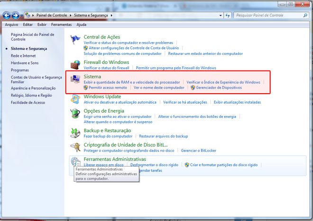Click the Central de Ações flag icon
313x221 pixels.
(75, 39)
